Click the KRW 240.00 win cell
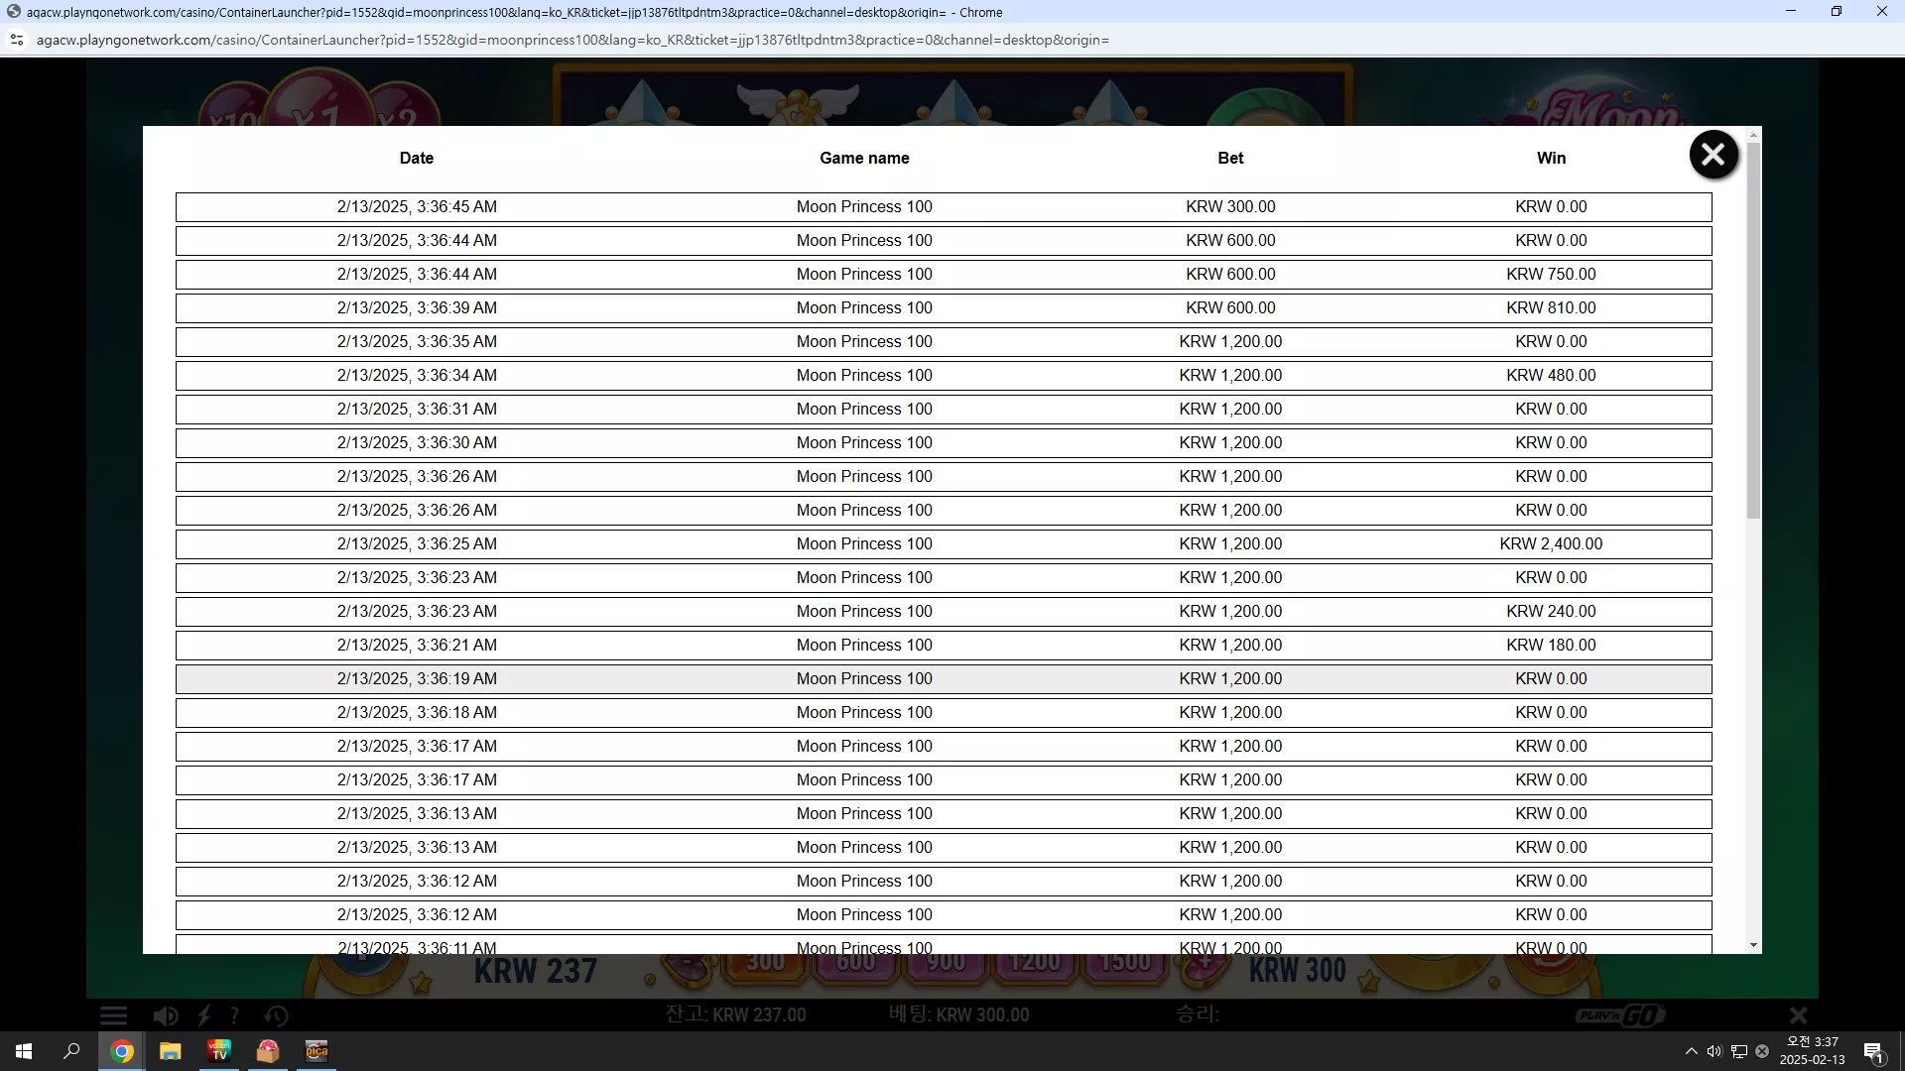The height and width of the screenshot is (1071, 1905). (x=1551, y=612)
